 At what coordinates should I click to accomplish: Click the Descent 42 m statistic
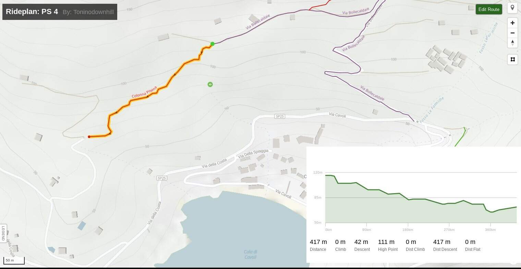362,245
